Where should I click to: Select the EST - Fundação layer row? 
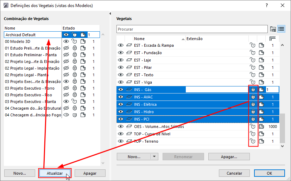[198, 53]
